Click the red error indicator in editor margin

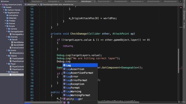tap(181, 8)
